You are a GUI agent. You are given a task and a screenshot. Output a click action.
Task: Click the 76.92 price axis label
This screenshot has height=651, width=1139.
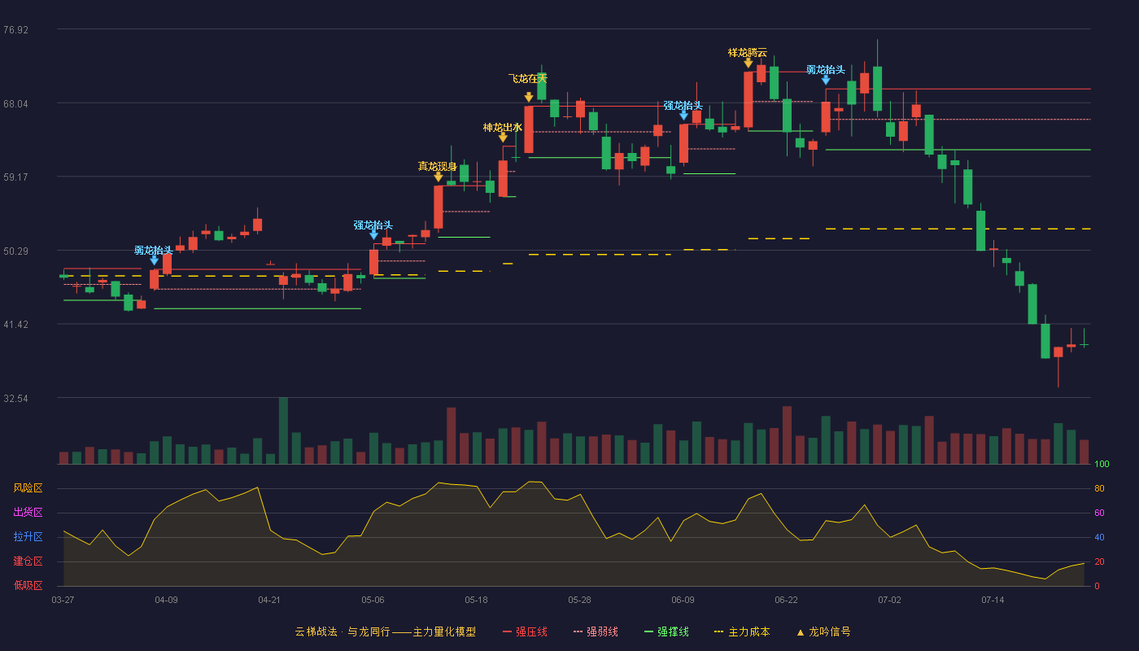pos(15,30)
